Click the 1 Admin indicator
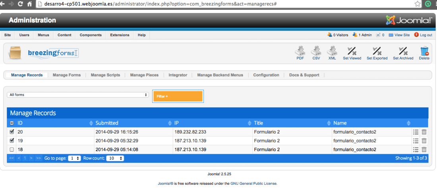The image size is (437, 188). coord(362,35)
